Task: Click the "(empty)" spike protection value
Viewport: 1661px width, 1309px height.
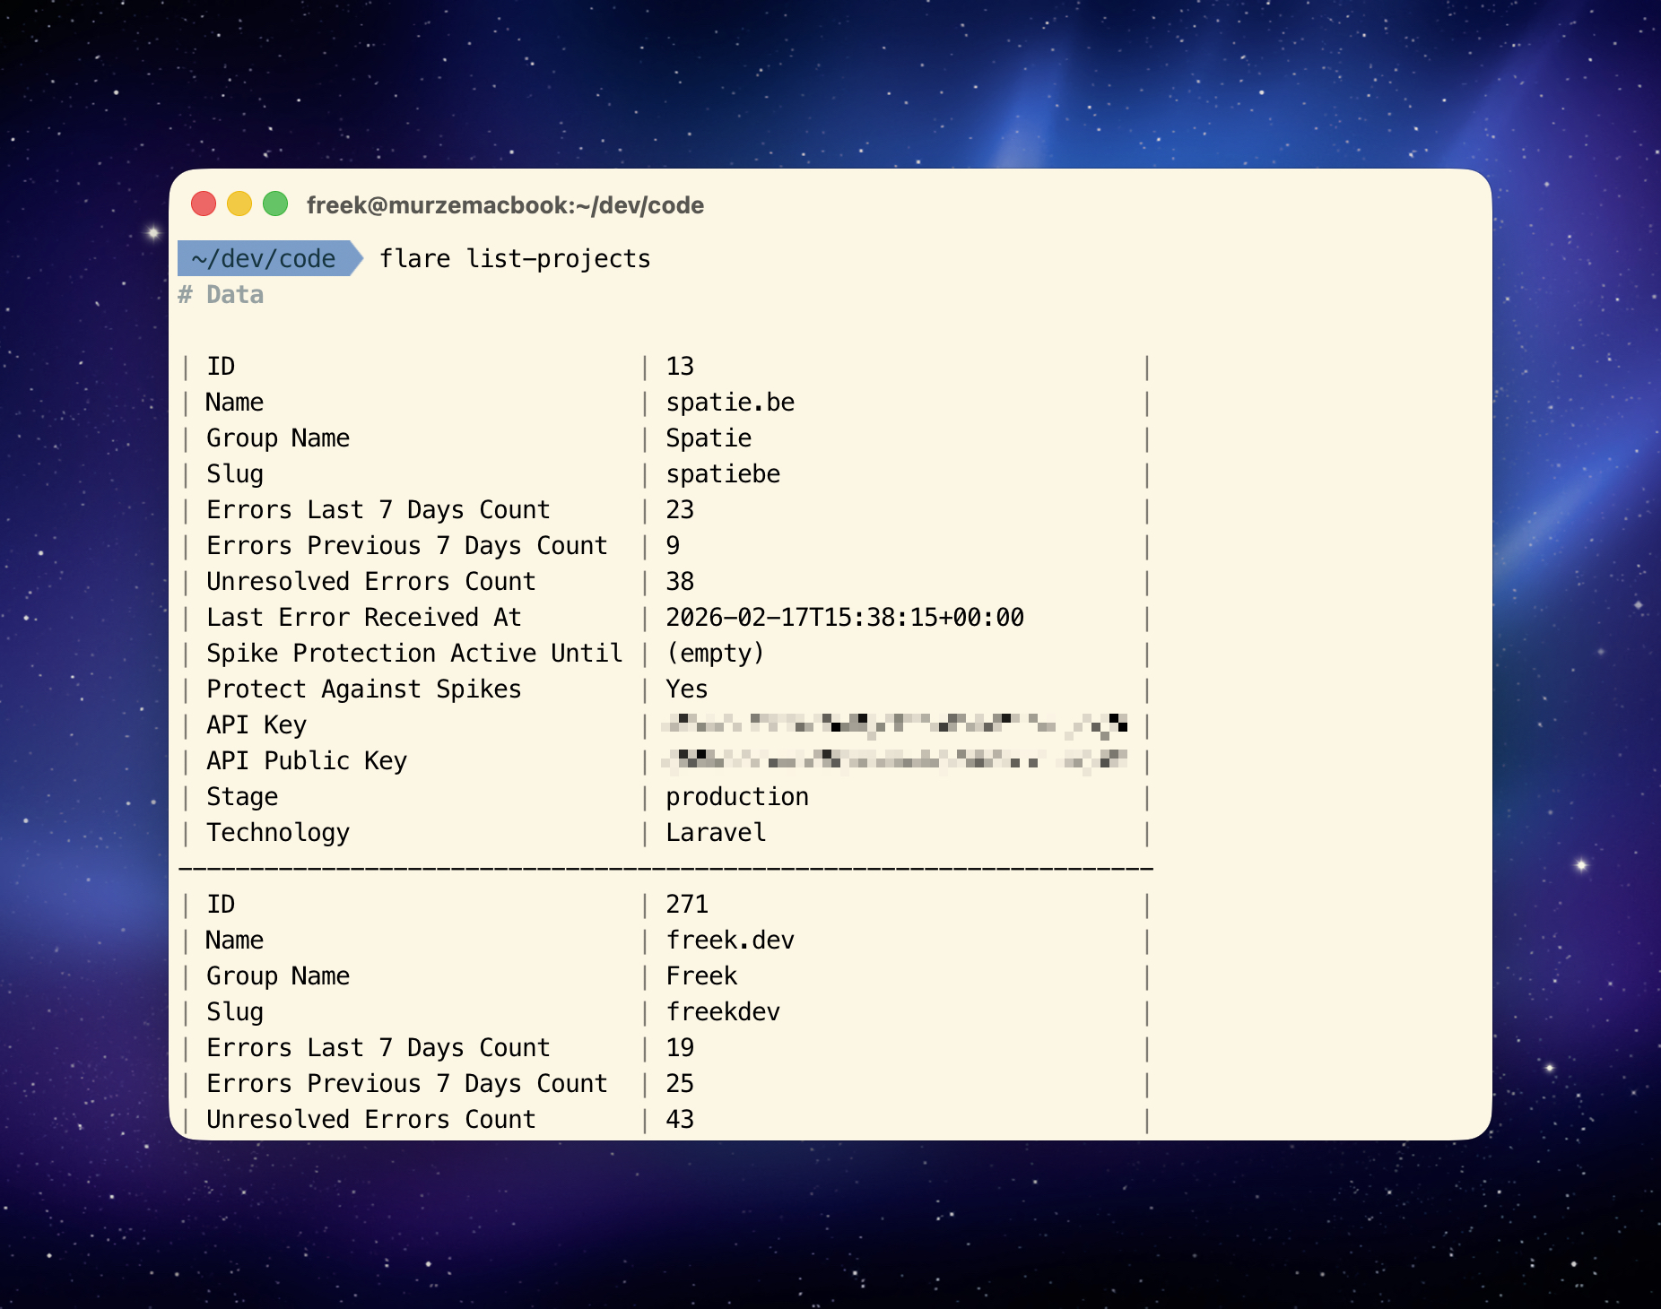Action: (715, 654)
